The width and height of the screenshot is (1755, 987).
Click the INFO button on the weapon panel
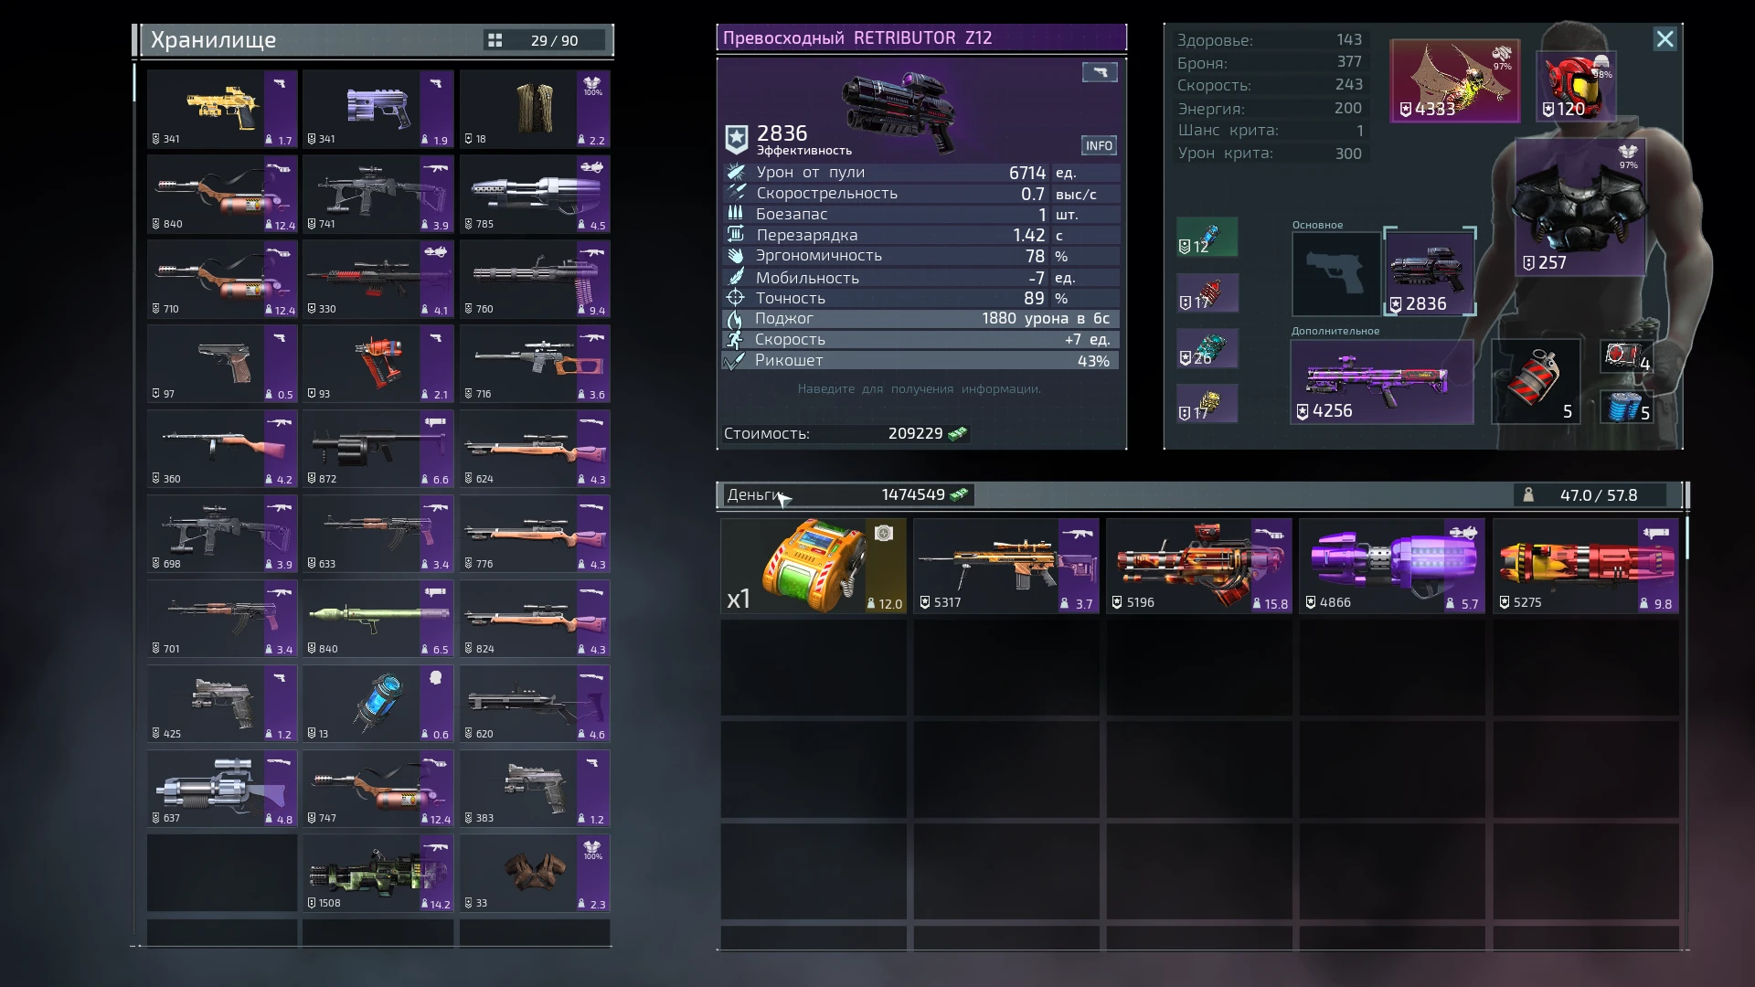[x=1099, y=146]
